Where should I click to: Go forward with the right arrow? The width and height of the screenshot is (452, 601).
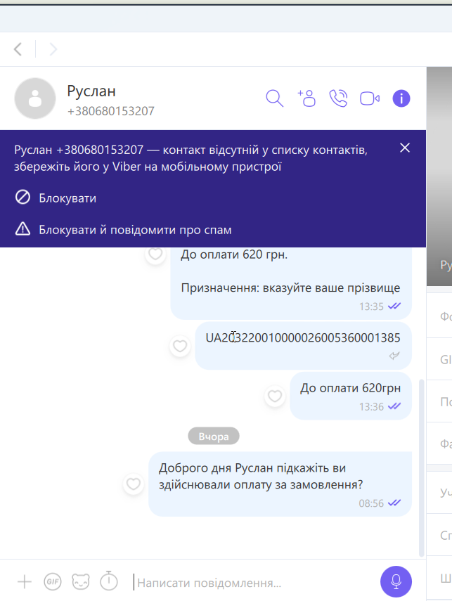[53, 49]
